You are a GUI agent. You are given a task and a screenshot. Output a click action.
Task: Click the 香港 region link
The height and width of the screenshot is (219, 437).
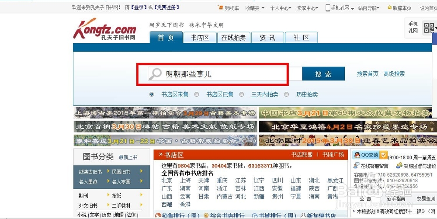[185, 205]
